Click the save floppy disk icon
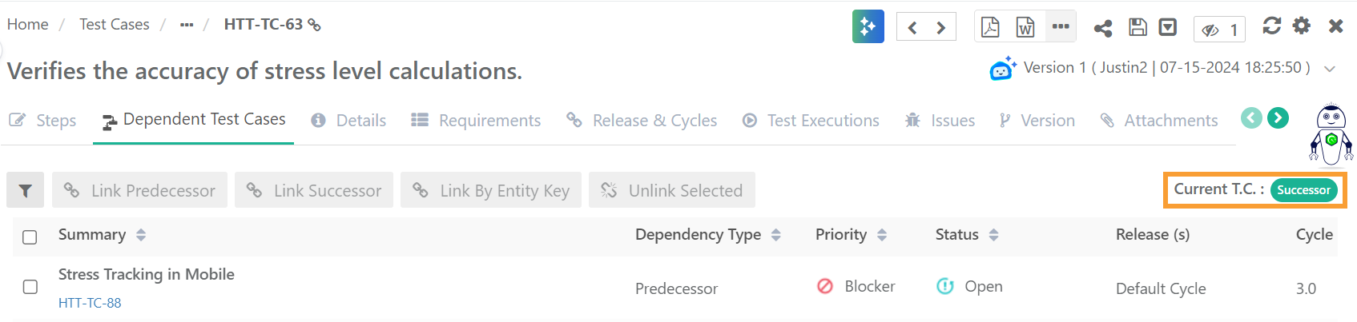1357x322 pixels. pos(1138,27)
